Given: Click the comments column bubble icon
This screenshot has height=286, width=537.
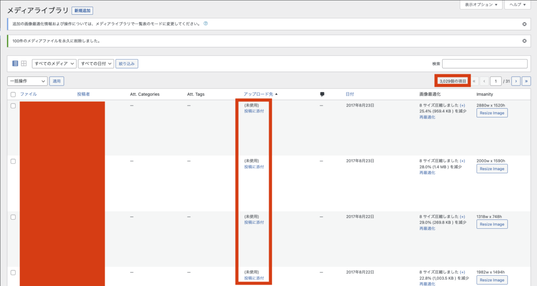Looking at the screenshot, I should [x=322, y=94].
